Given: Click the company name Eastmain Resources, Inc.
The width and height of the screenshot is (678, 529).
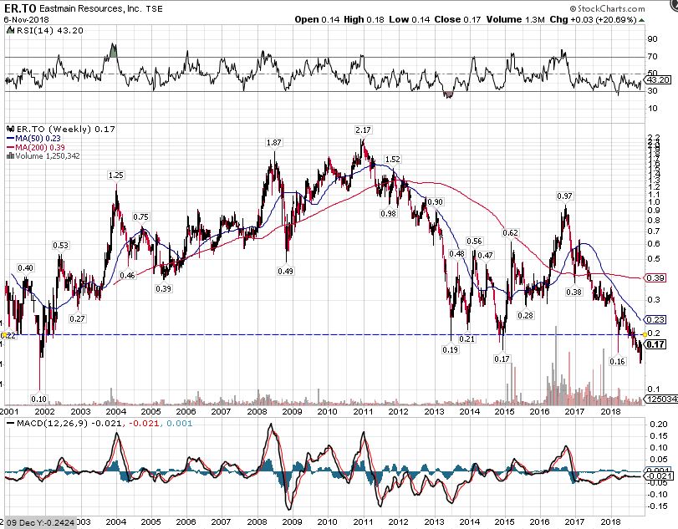Looking at the screenshot, I should coord(90,8).
